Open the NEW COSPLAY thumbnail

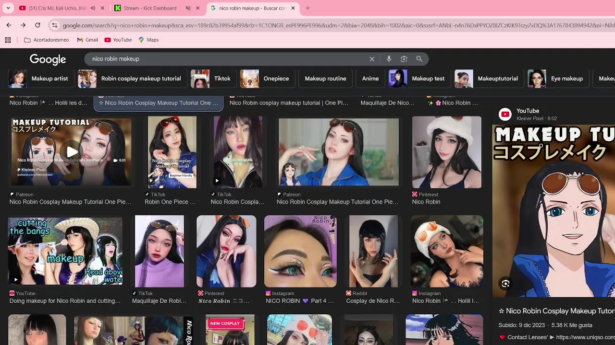point(230,330)
